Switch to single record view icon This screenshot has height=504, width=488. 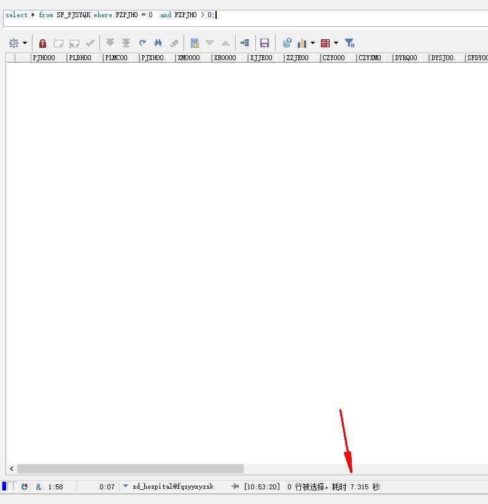[195, 43]
